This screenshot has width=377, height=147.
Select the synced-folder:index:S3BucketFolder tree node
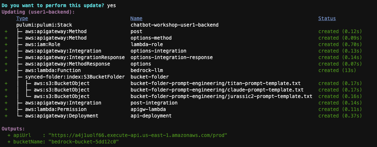(75, 77)
